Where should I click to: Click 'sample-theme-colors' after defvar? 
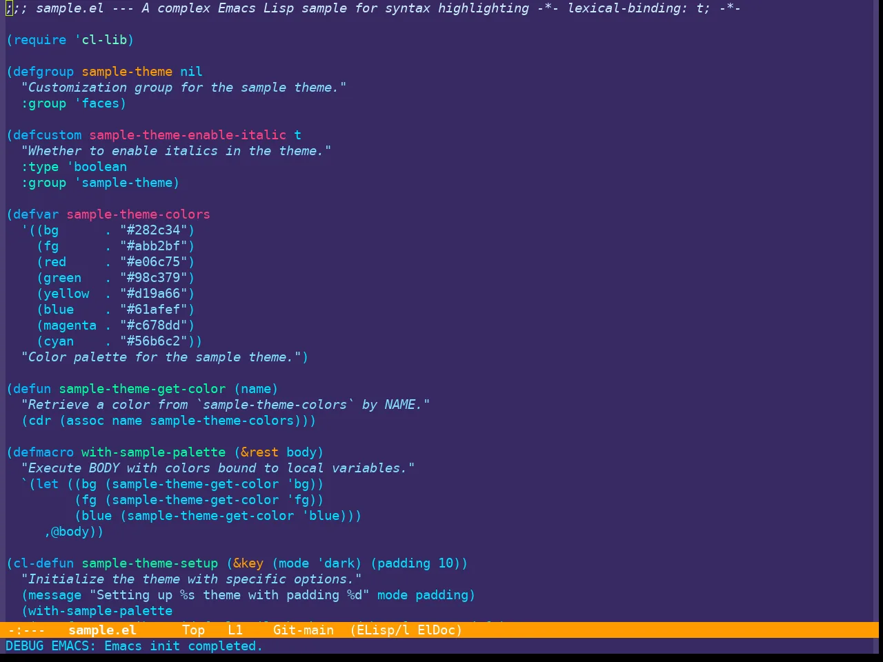(138, 214)
